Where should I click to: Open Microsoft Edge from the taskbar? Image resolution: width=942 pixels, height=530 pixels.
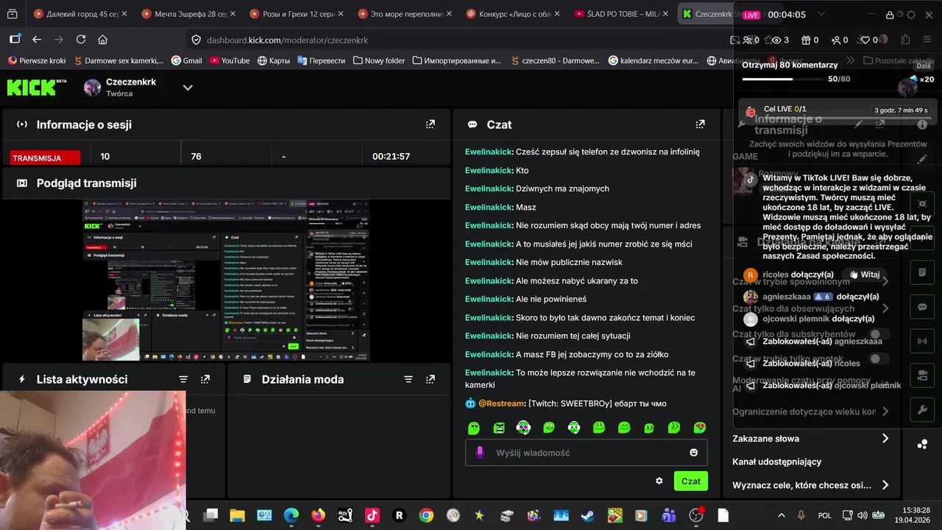click(291, 515)
